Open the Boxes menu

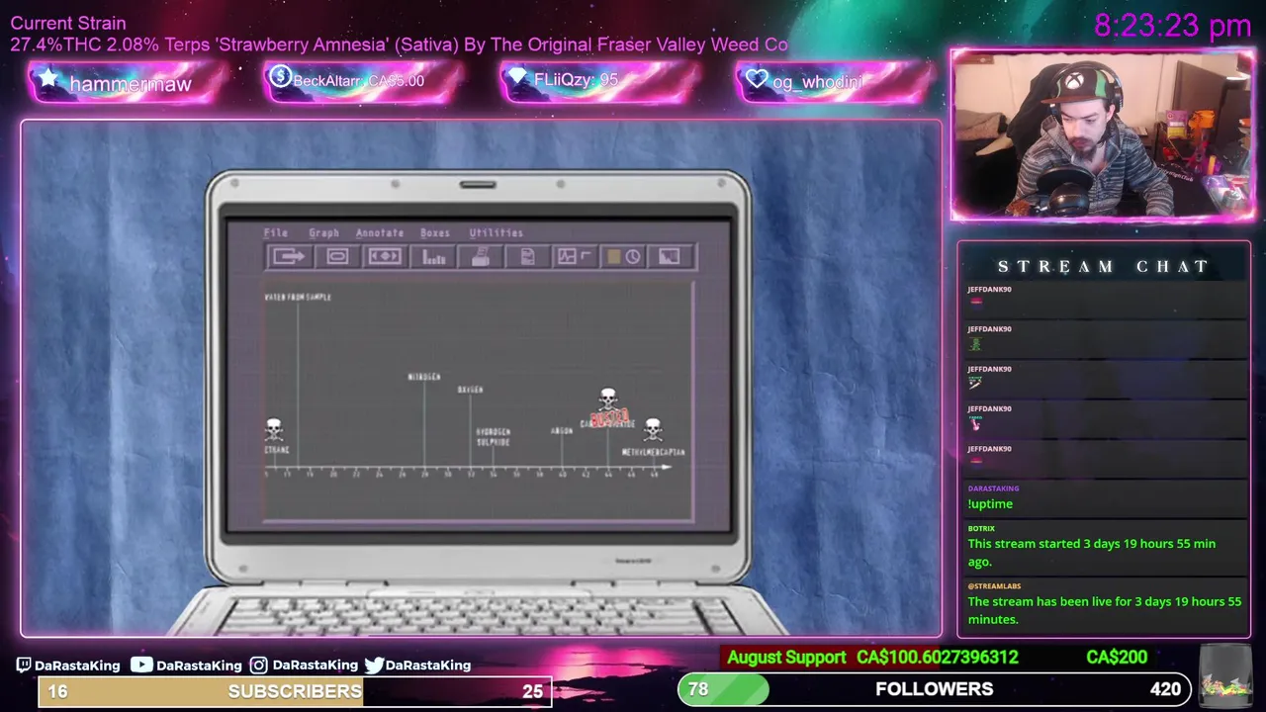point(435,233)
